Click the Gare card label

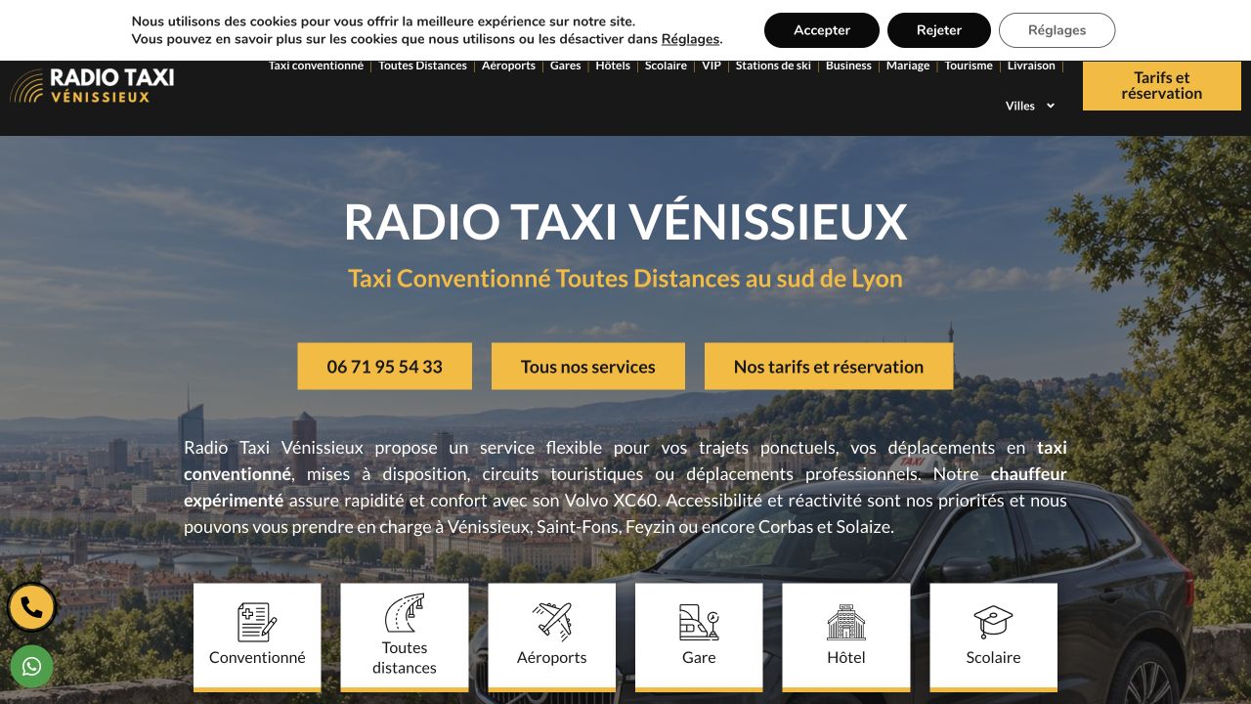pyautogui.click(x=699, y=658)
